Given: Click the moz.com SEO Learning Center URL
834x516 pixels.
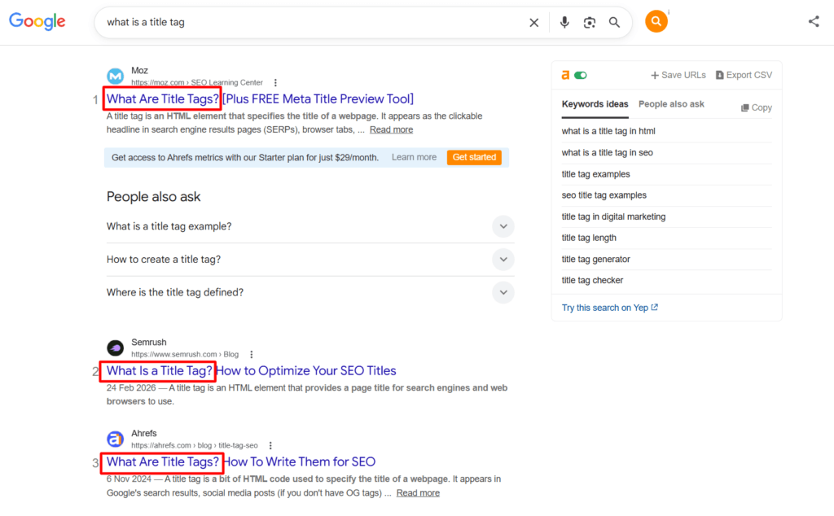Looking at the screenshot, I should (197, 82).
